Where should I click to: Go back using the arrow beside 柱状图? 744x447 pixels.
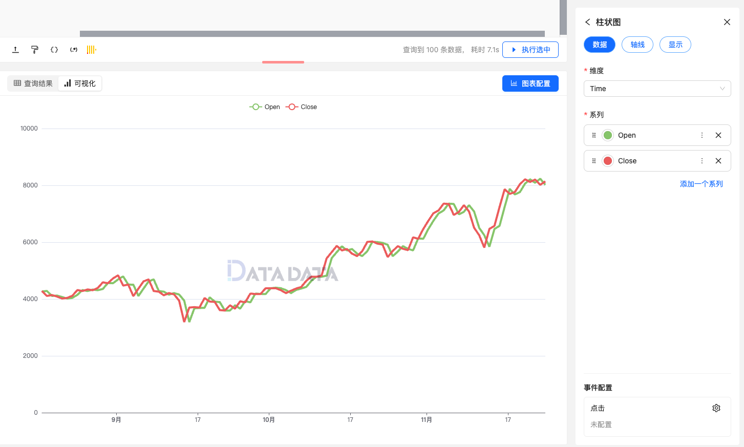[x=587, y=22]
